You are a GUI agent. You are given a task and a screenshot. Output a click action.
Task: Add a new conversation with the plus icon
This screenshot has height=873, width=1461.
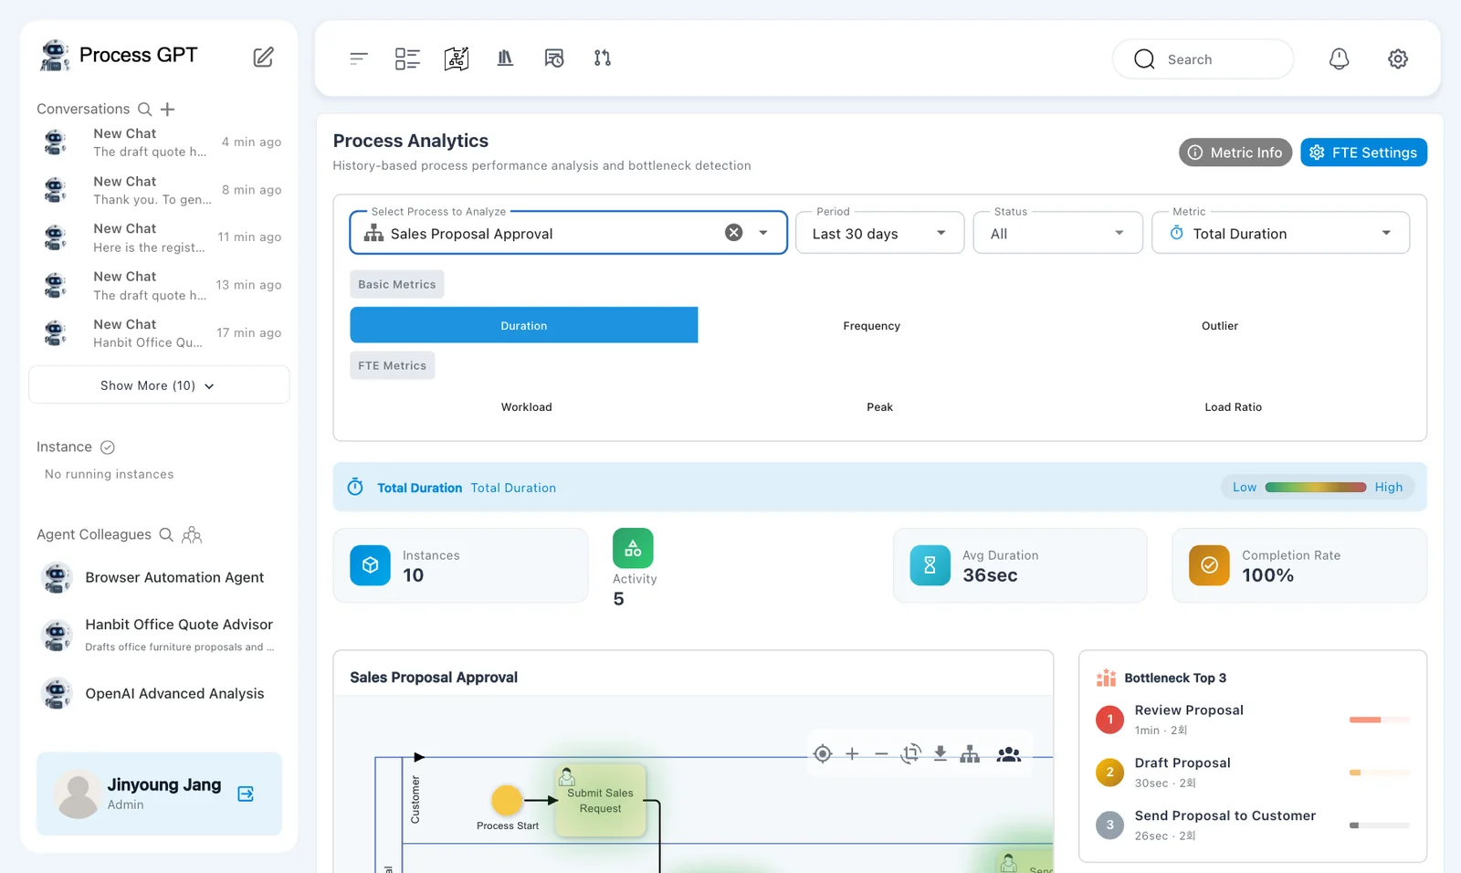[x=167, y=110]
